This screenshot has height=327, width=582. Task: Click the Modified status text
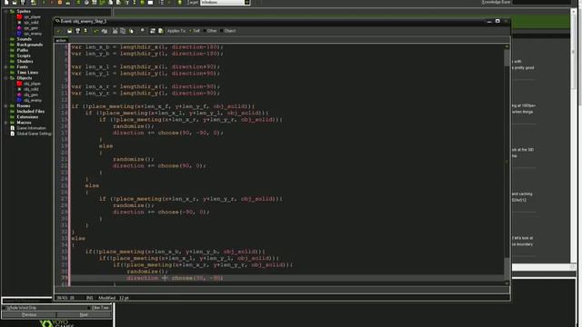pos(107,298)
